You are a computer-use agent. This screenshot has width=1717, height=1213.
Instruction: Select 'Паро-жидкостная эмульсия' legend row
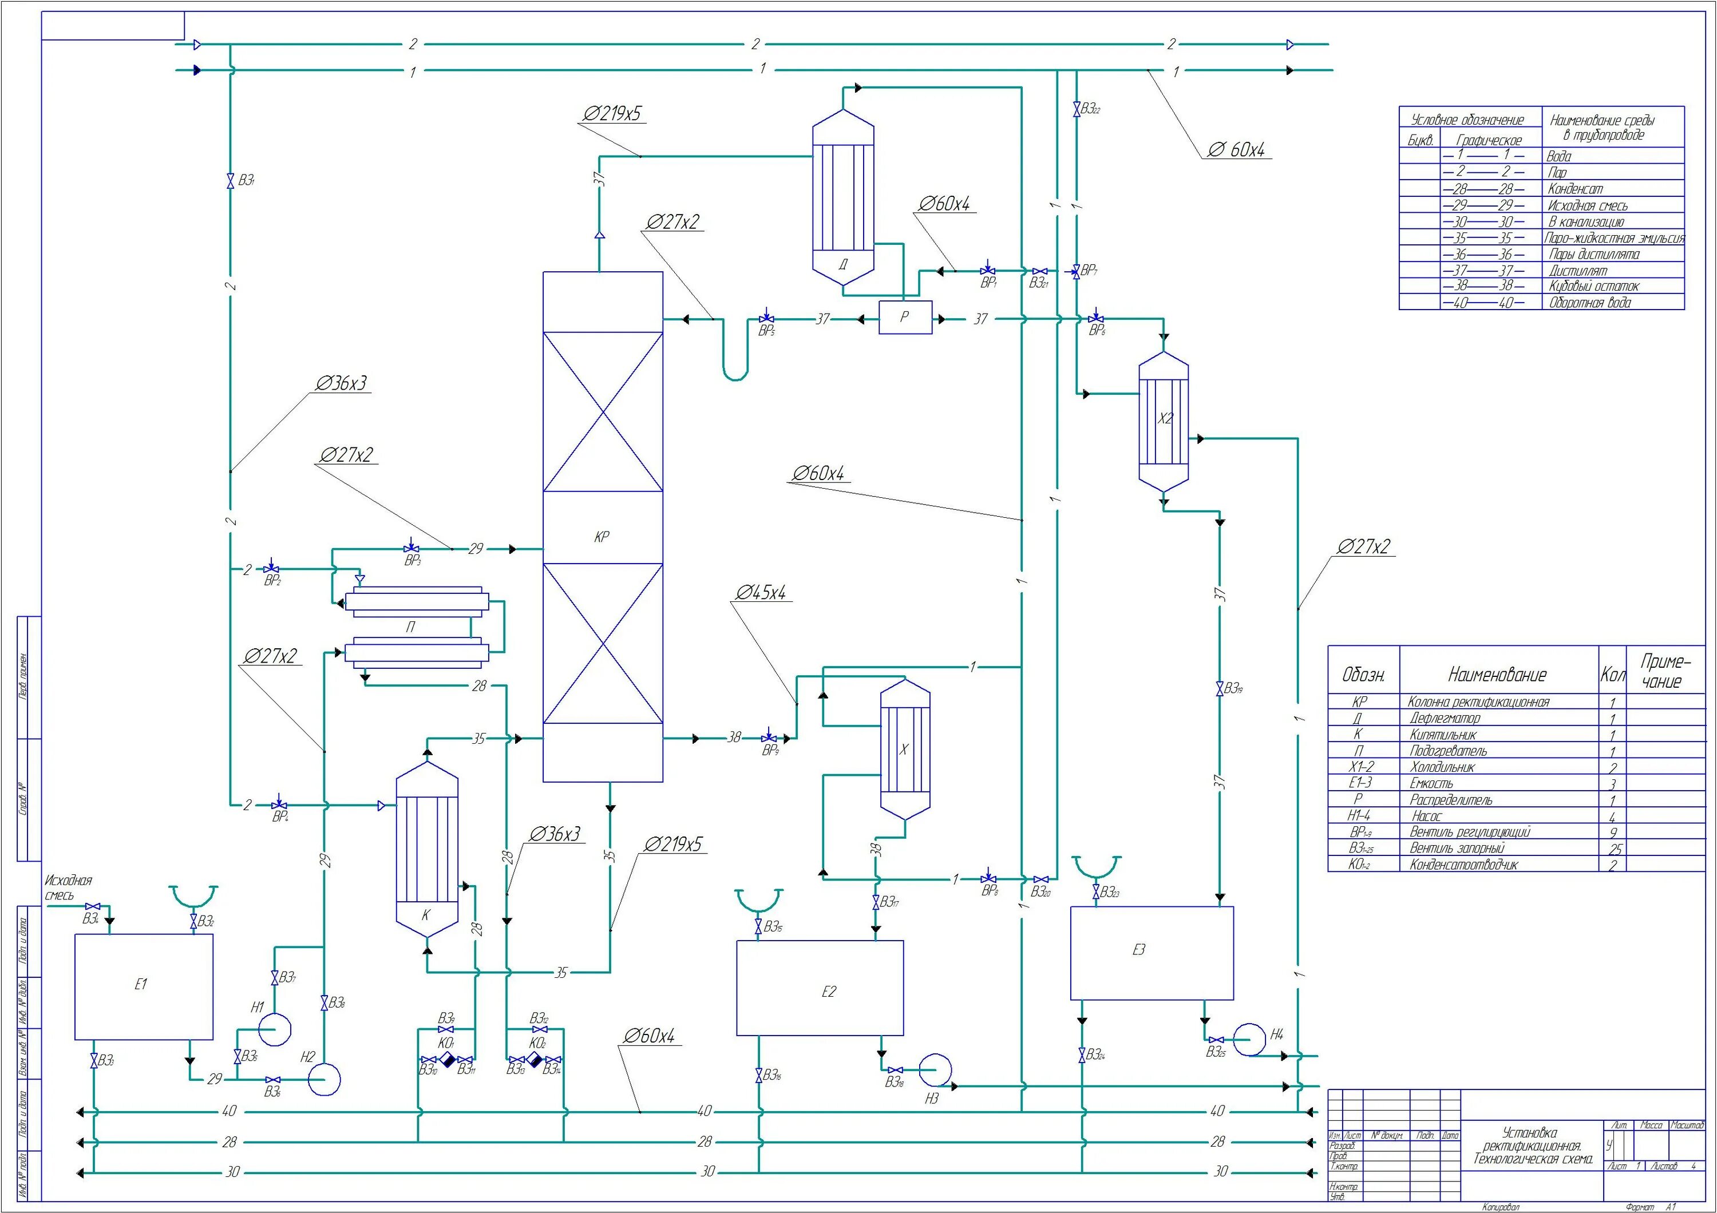(1542, 237)
